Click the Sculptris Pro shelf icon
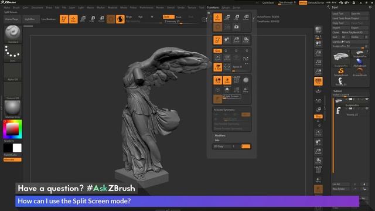This screenshot has width=375, height=211. (120, 19)
